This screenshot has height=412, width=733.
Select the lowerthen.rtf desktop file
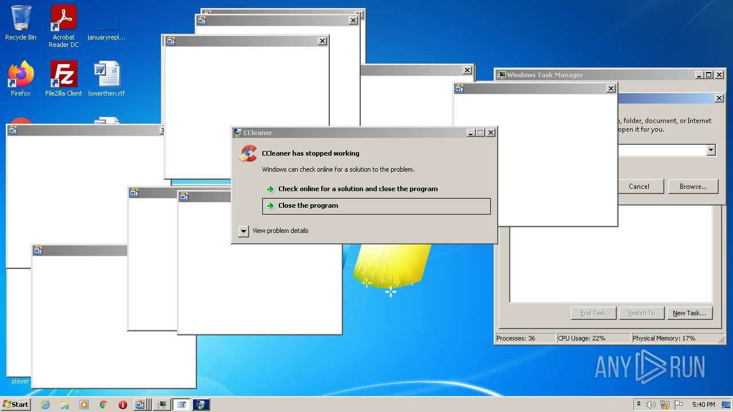coord(107,78)
